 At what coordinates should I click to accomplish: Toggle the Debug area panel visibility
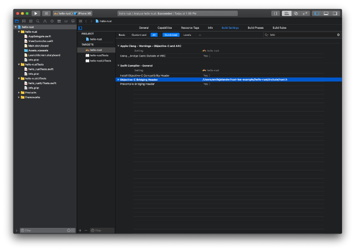coord(326,13)
